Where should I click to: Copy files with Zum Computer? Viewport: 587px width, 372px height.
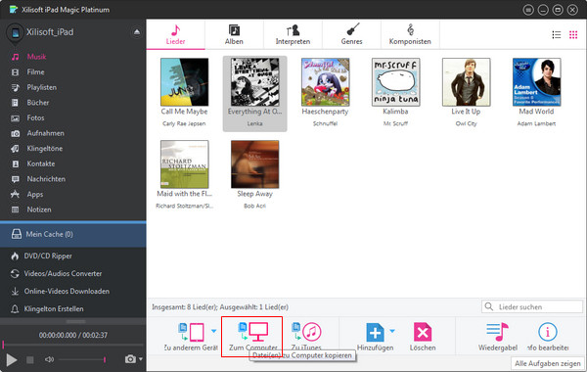[253, 337]
